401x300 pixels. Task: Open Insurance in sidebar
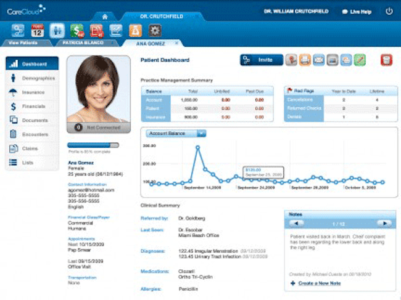[x=32, y=92]
